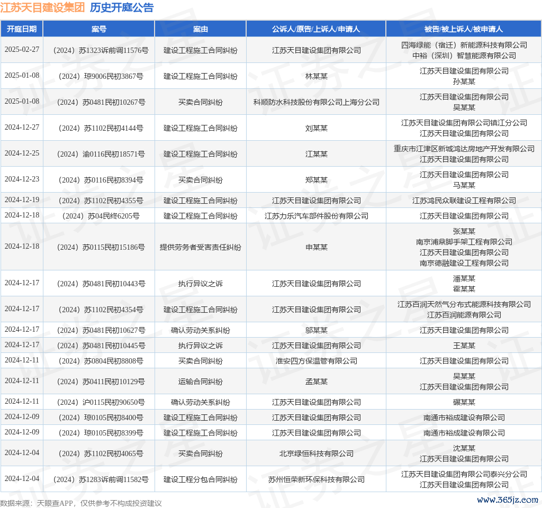Click case number (2024)苏0481民初10445号
The height and width of the screenshot is (508, 542).
click(x=101, y=346)
